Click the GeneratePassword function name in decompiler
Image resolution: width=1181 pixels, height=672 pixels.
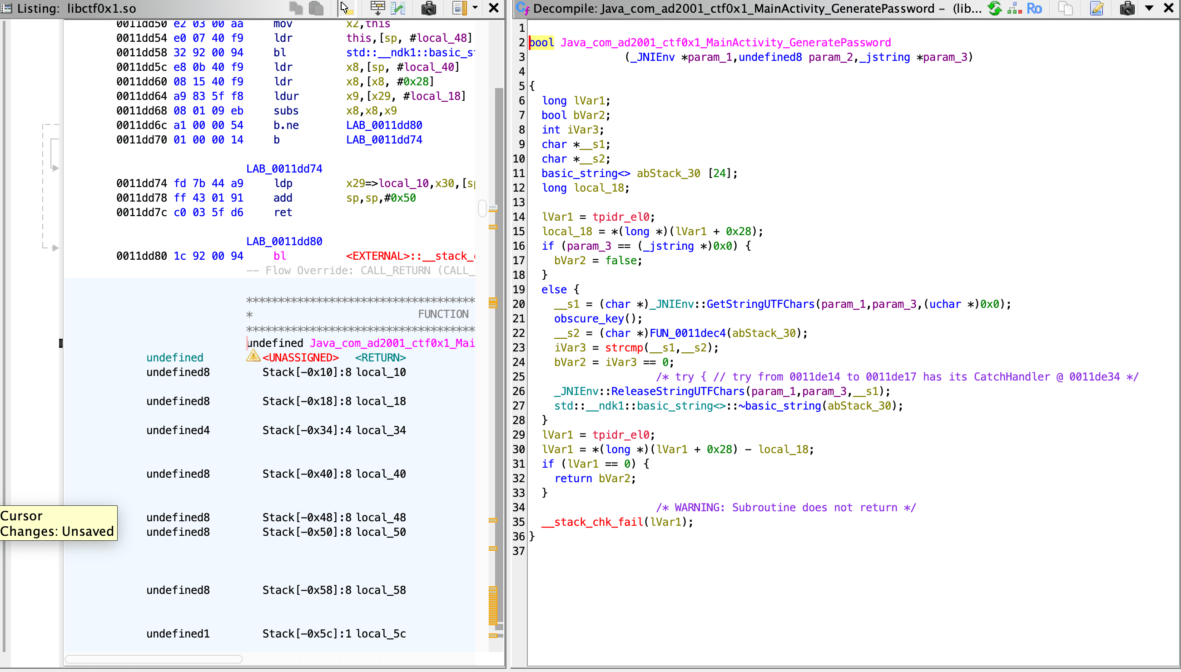point(725,43)
